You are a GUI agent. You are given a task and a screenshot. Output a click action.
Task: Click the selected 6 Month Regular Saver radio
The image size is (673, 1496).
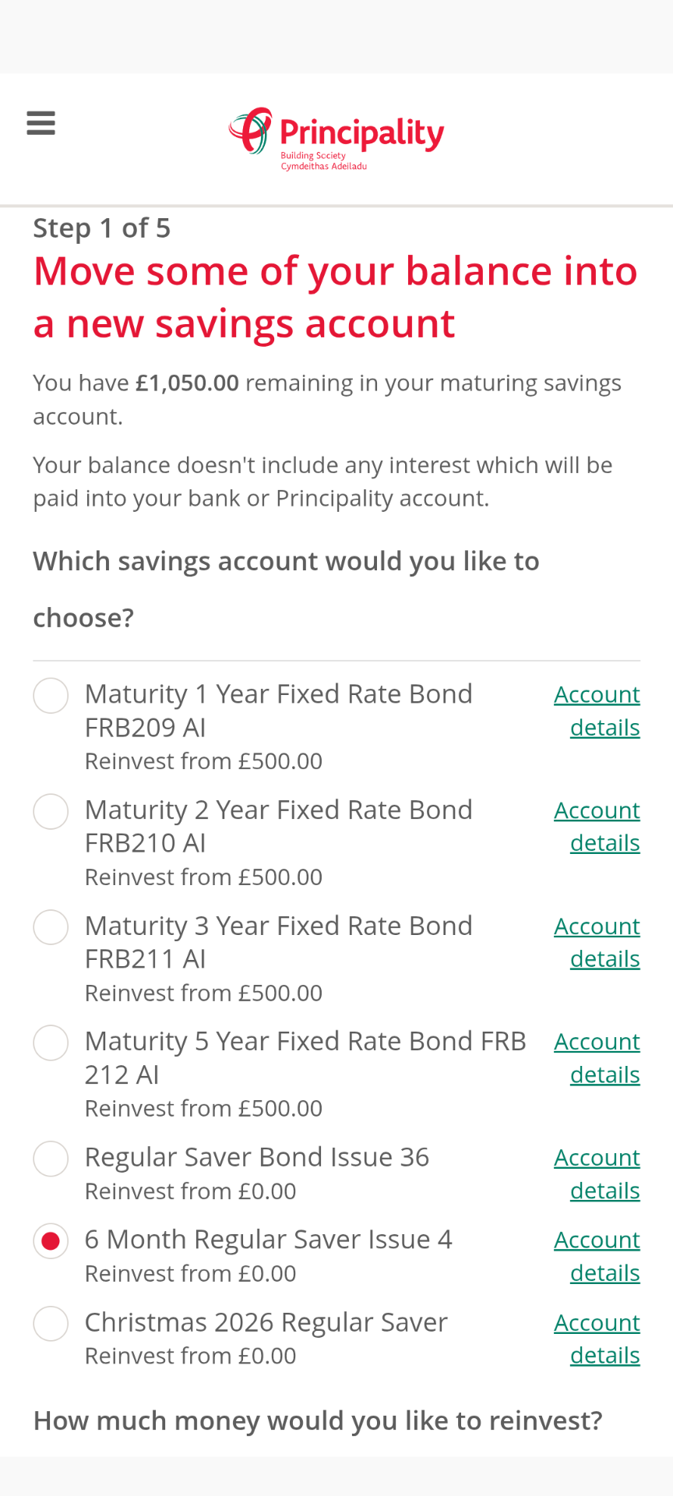[51, 1240]
